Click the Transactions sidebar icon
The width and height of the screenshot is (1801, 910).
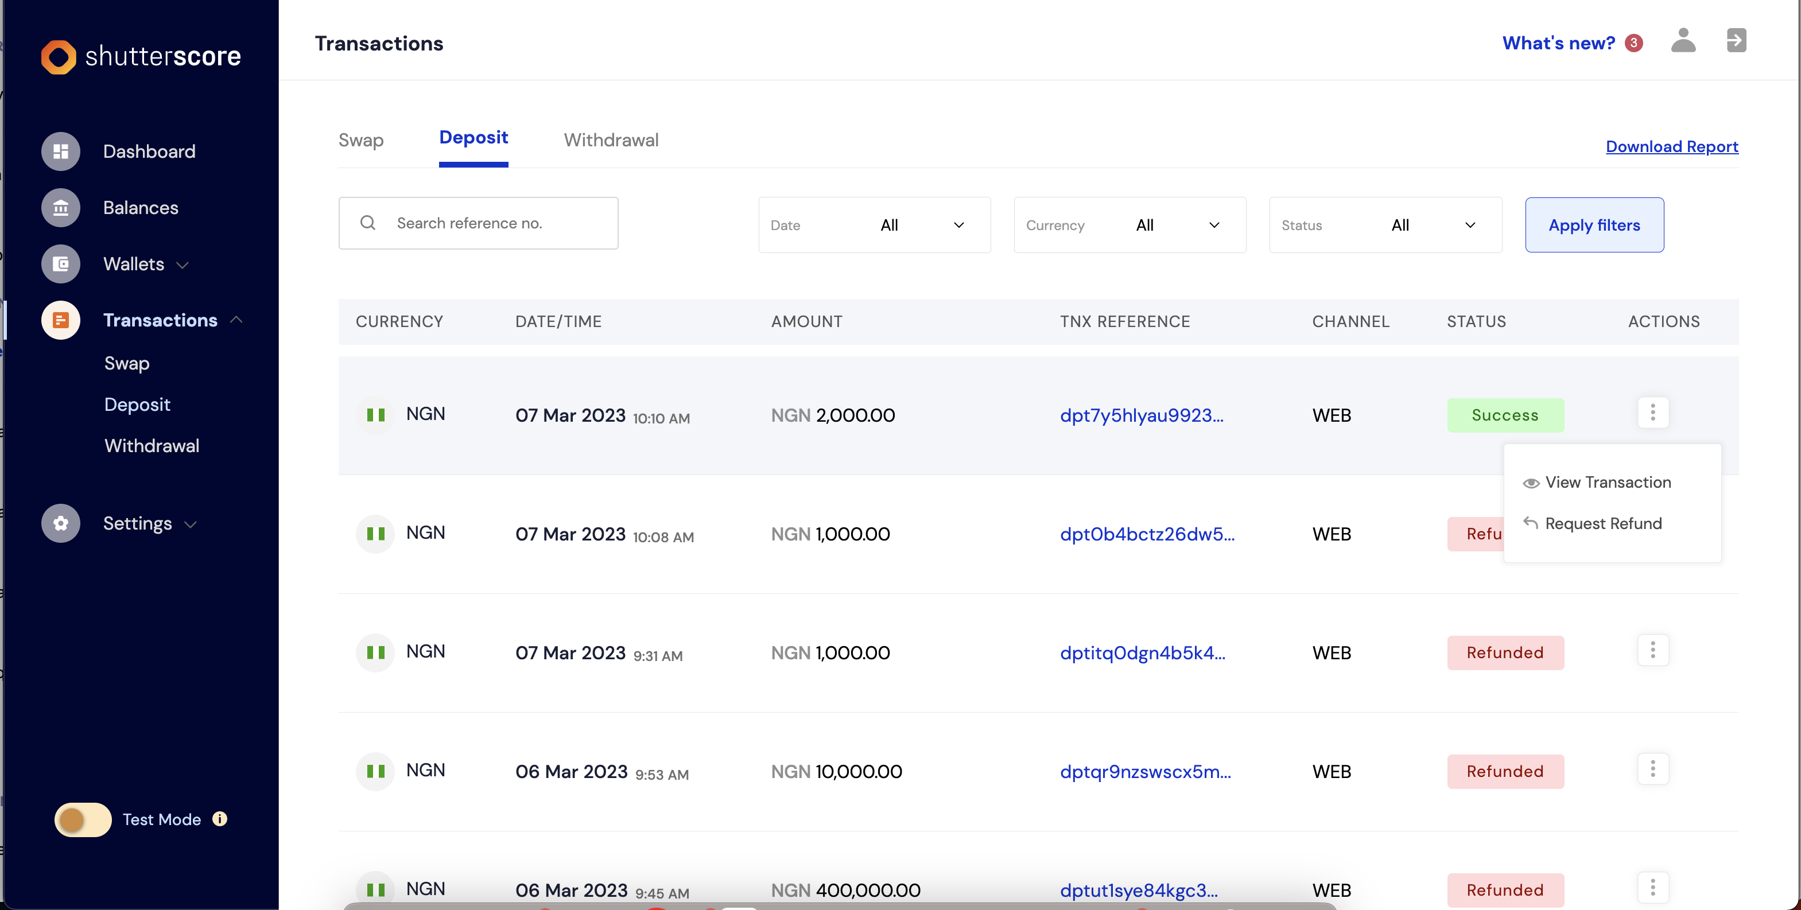61,320
